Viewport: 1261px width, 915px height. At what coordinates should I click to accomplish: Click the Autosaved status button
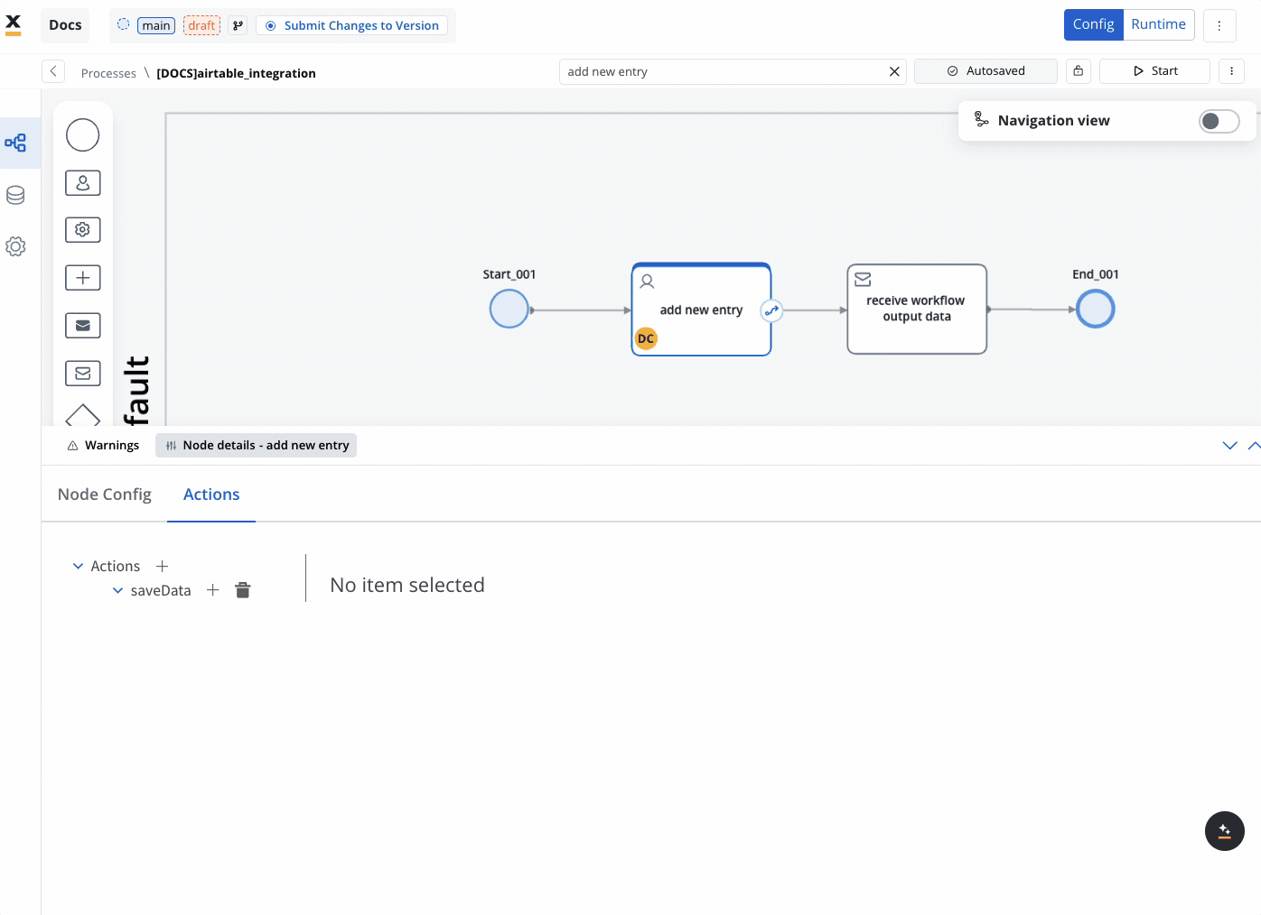985,70
